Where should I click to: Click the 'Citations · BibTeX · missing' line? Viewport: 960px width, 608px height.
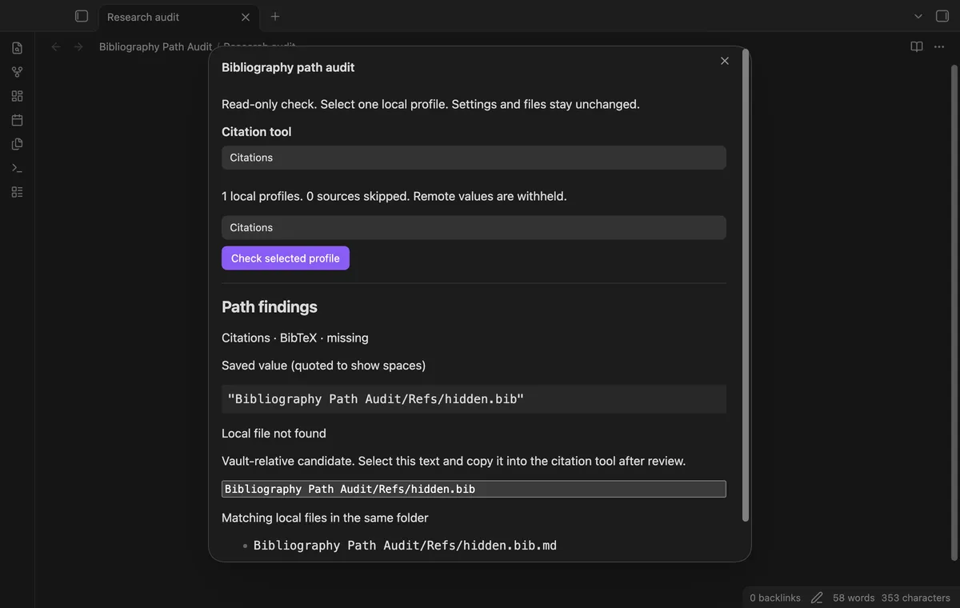coord(295,338)
